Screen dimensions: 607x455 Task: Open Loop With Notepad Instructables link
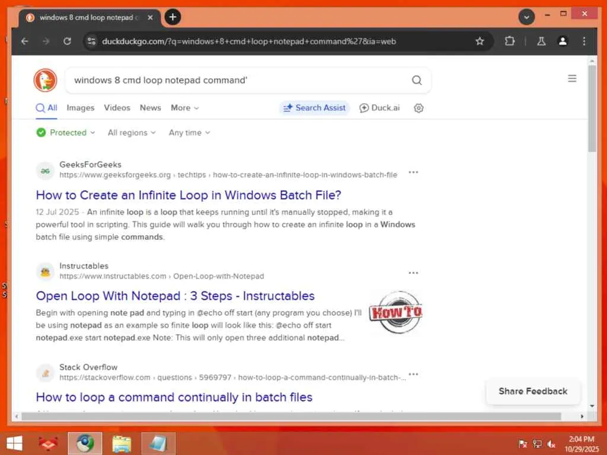coord(175,296)
